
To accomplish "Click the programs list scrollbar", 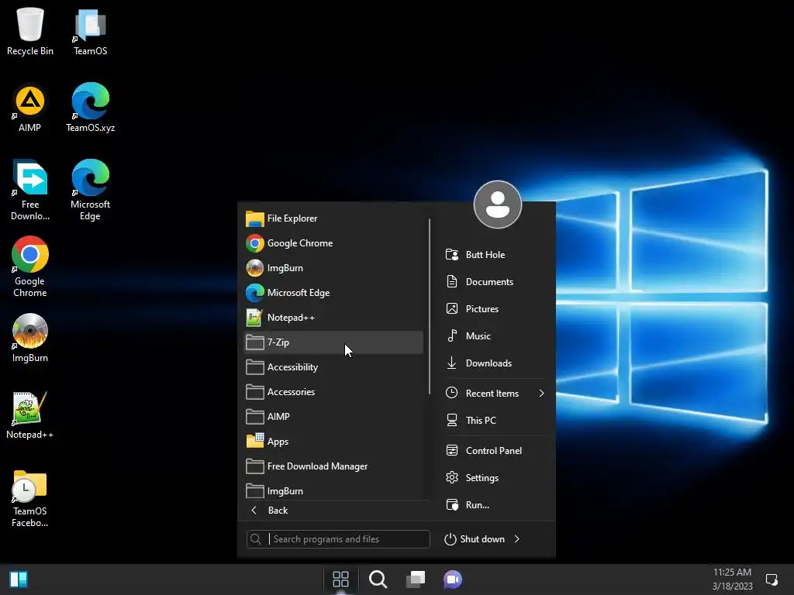I will click(430, 307).
